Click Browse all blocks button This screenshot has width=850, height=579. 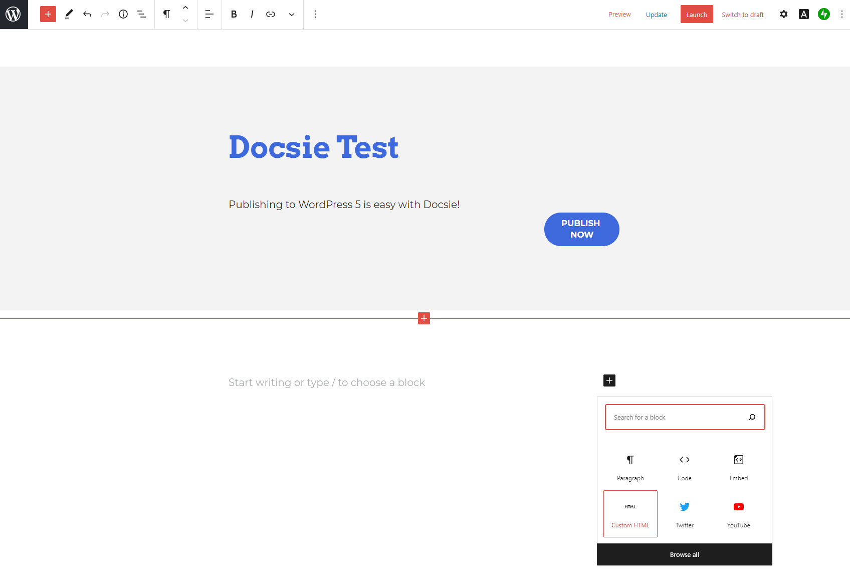[x=685, y=554]
